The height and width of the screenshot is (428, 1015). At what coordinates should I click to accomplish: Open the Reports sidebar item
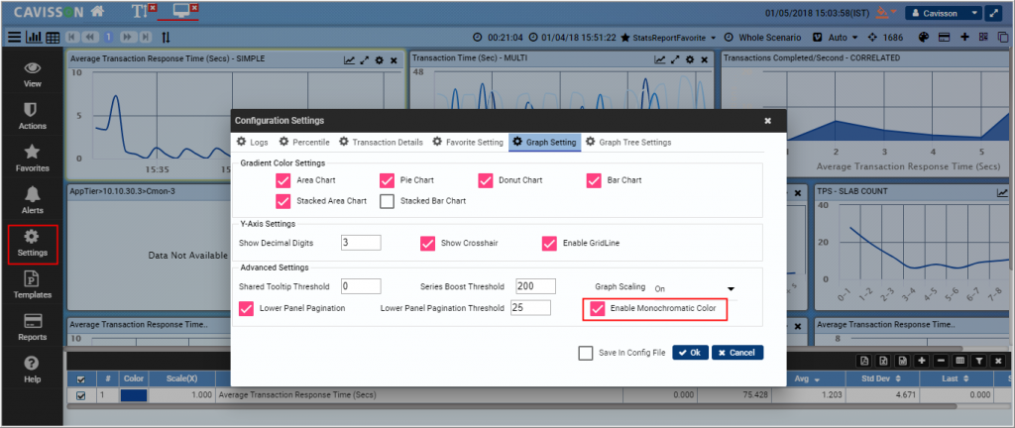pos(32,327)
